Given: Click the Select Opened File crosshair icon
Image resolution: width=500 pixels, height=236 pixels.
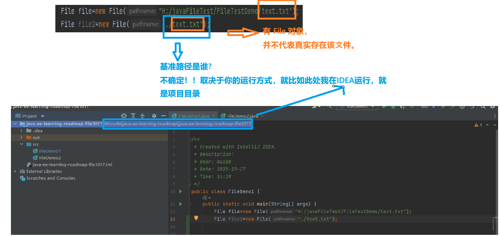Looking at the screenshot, I should (124, 116).
